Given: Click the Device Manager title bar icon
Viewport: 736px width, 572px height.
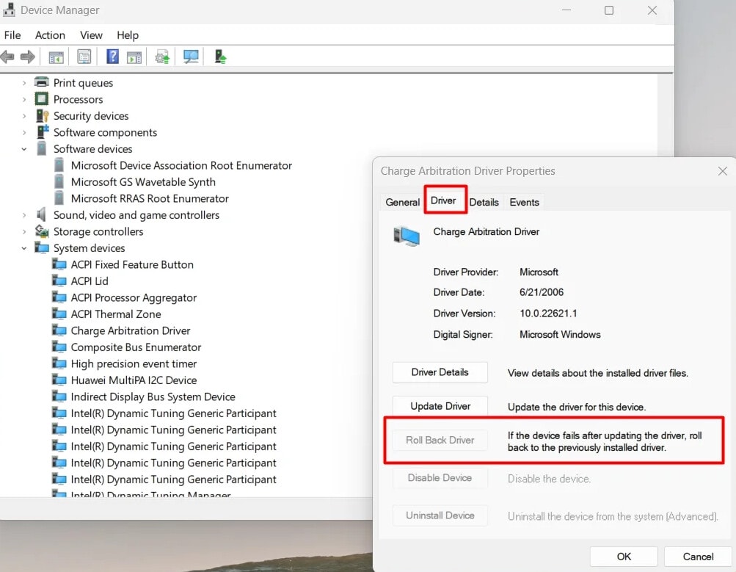Looking at the screenshot, I should click(9, 10).
